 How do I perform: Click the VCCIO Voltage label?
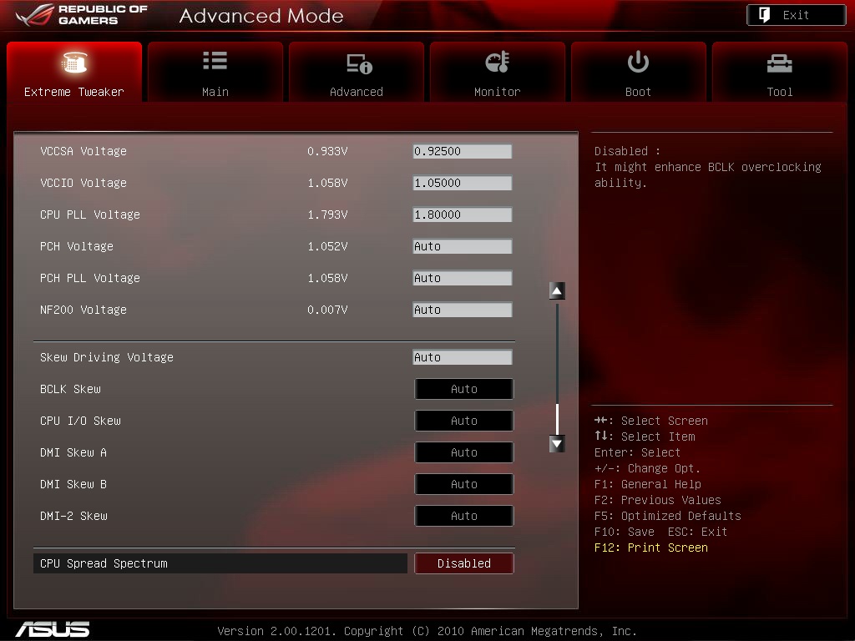[x=83, y=183]
